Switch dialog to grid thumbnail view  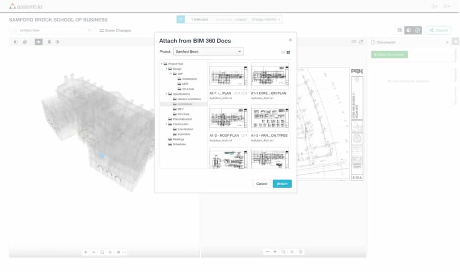(288, 52)
